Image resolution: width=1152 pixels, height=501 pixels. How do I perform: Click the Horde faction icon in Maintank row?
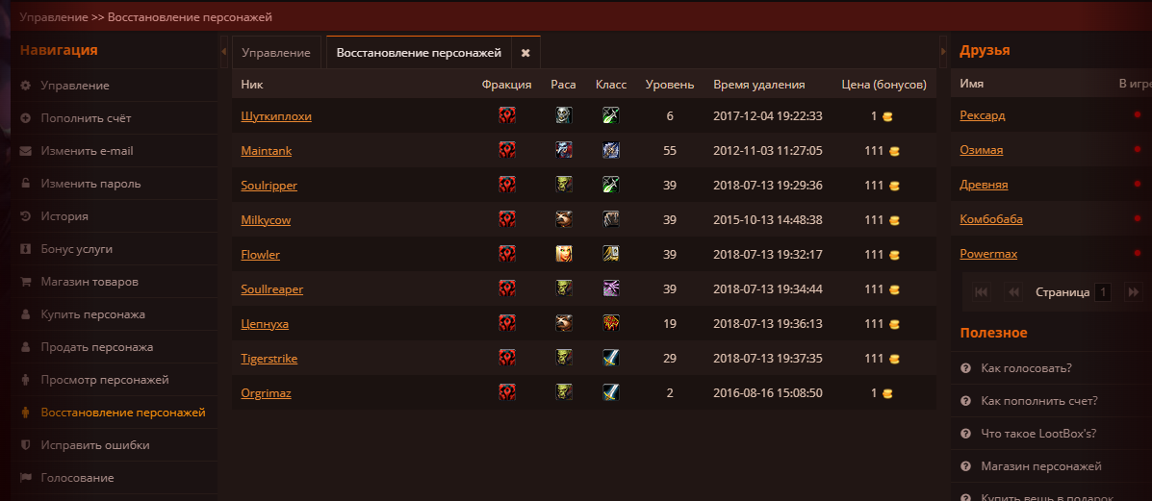pyautogui.click(x=507, y=151)
